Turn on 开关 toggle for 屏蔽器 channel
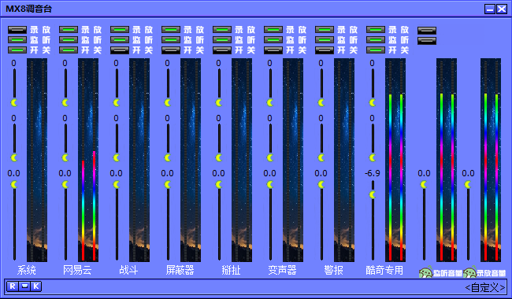This screenshot has height=299, width=512. 171,50
